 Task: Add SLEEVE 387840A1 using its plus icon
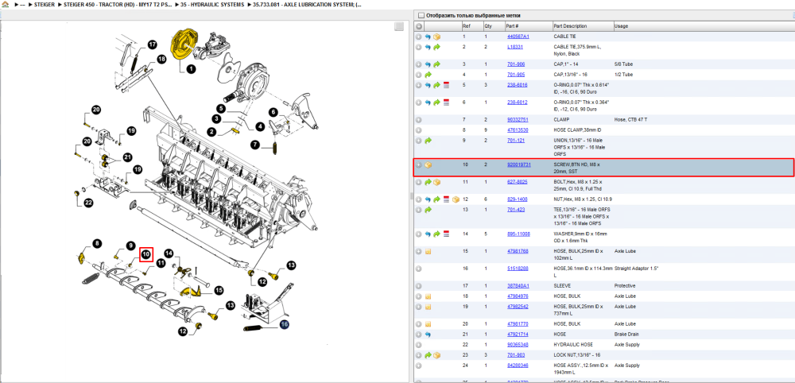click(419, 286)
